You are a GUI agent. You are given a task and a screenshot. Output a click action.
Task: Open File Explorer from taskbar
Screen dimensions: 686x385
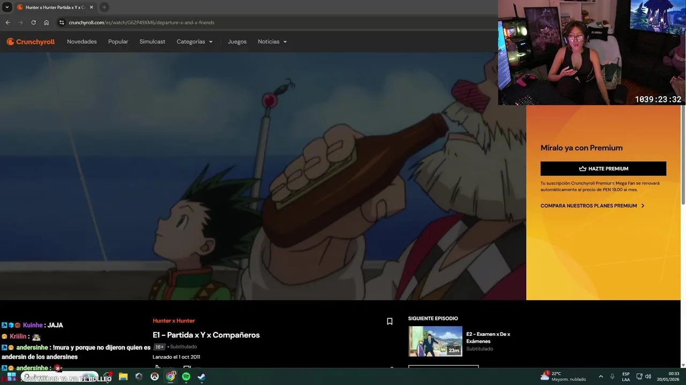tap(123, 376)
